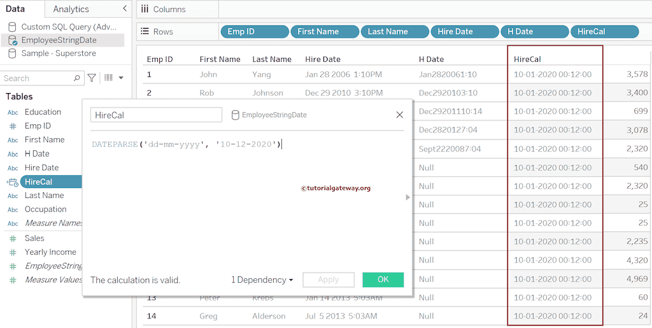Click last name cell 'Alderson'
The image size is (652, 328).
pos(269,317)
